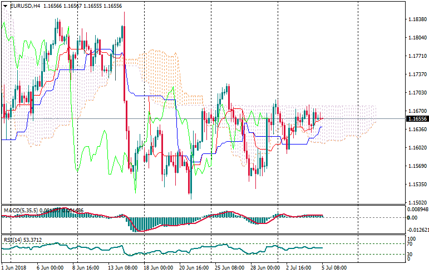
Task: Click the RSI 70 level scale label
Action: pyautogui.click(x=410, y=243)
